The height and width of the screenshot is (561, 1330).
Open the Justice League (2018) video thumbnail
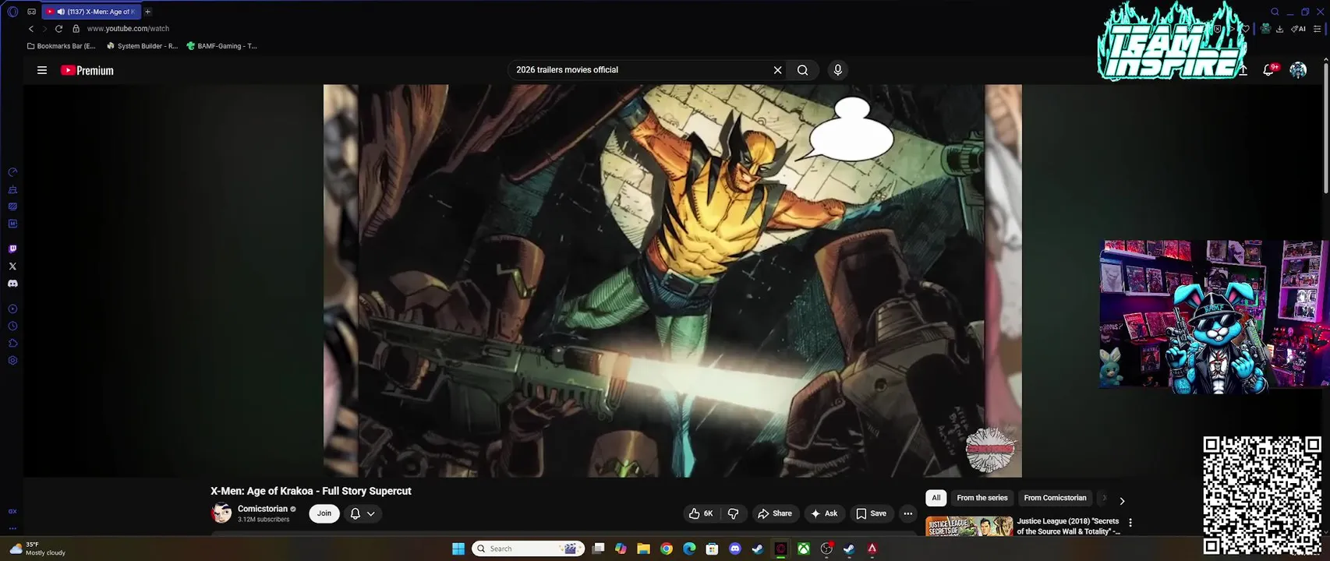(969, 526)
